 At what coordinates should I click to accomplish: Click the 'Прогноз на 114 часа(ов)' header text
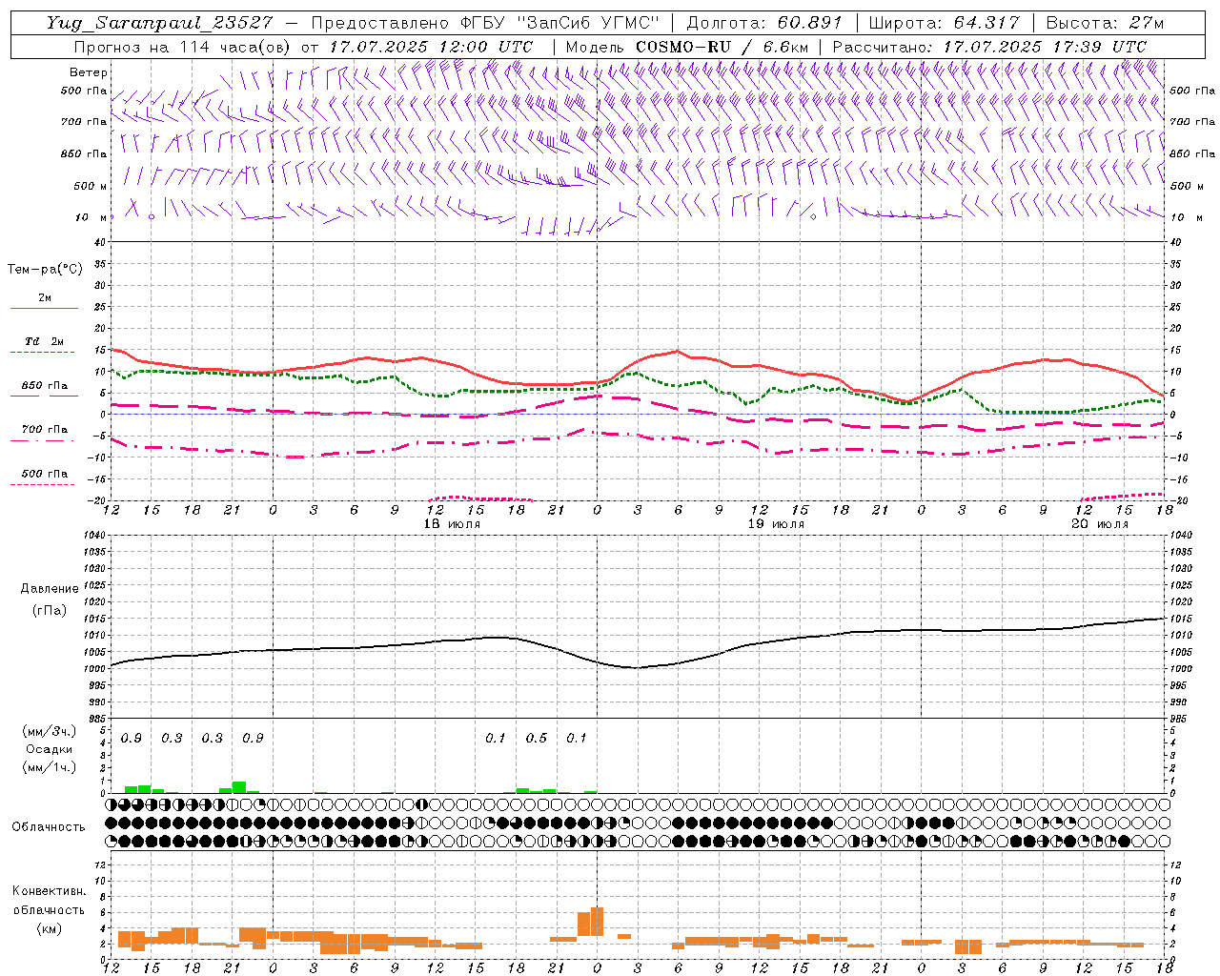pos(183,47)
